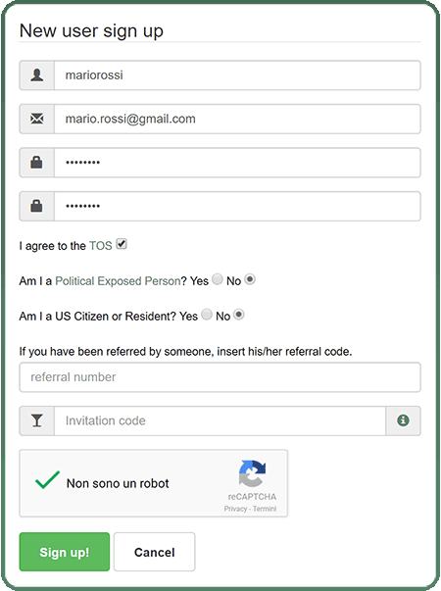Select Yes for Political Exposed Person
The image size is (441, 591).
[x=218, y=279]
